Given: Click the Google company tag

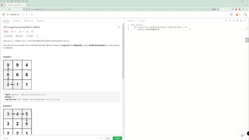Looking at the screenshot, I should click(19, 36).
